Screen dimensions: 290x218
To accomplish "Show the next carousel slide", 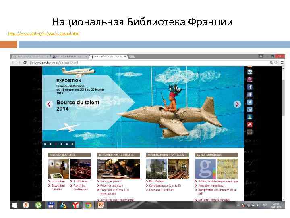I will coord(237,104).
